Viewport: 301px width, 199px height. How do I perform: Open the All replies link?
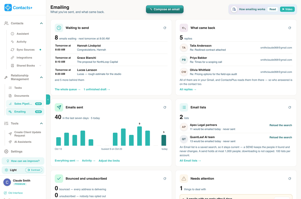click(188, 89)
